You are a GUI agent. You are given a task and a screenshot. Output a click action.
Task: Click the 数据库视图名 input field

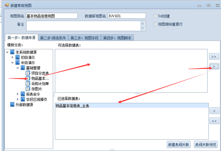click(127, 16)
